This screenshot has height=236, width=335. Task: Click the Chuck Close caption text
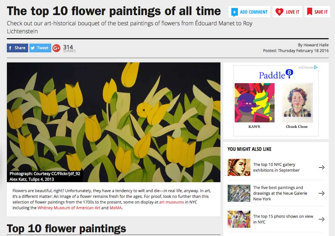pyautogui.click(x=297, y=127)
